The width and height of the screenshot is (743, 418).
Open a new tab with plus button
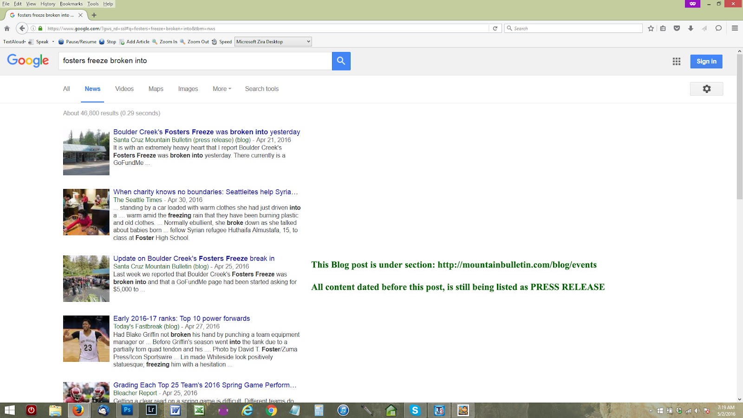(94, 15)
